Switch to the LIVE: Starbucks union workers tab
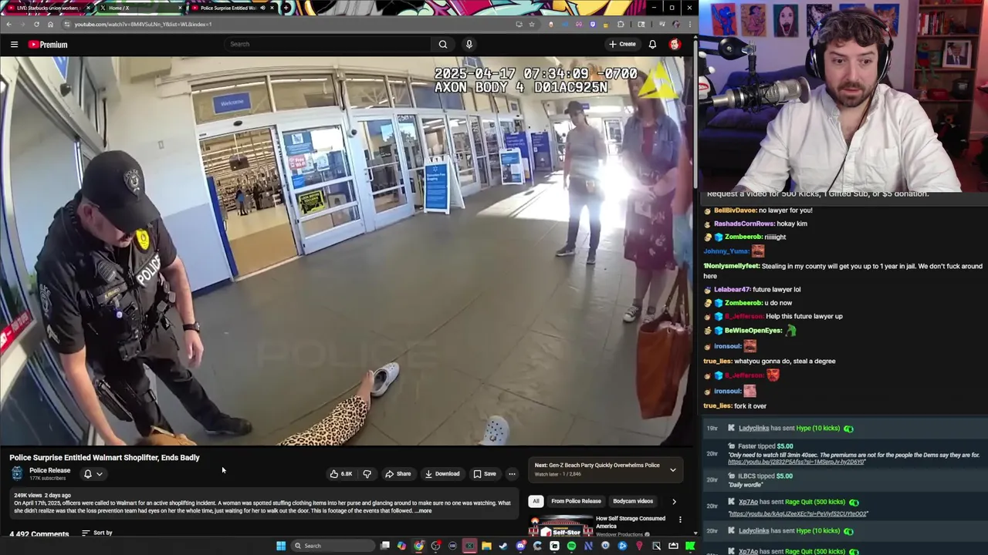 [x=49, y=8]
